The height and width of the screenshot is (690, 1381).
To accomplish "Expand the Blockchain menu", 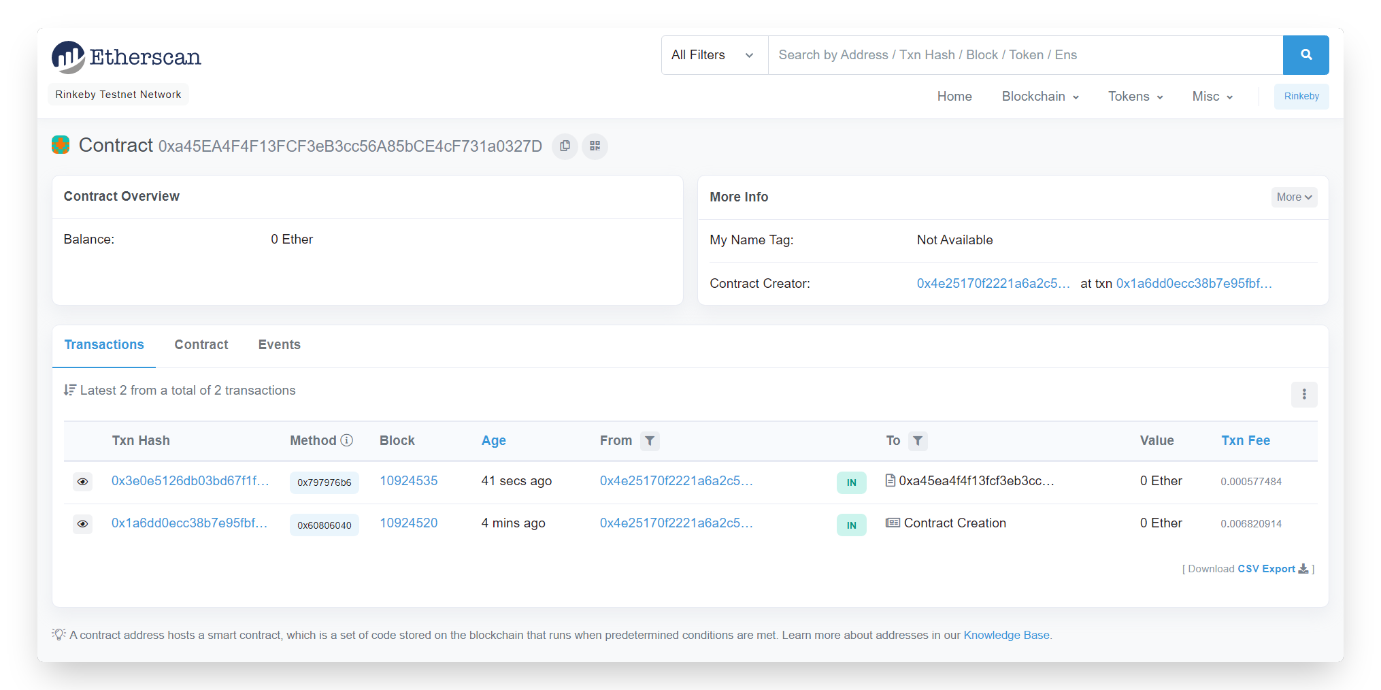I will (1040, 97).
